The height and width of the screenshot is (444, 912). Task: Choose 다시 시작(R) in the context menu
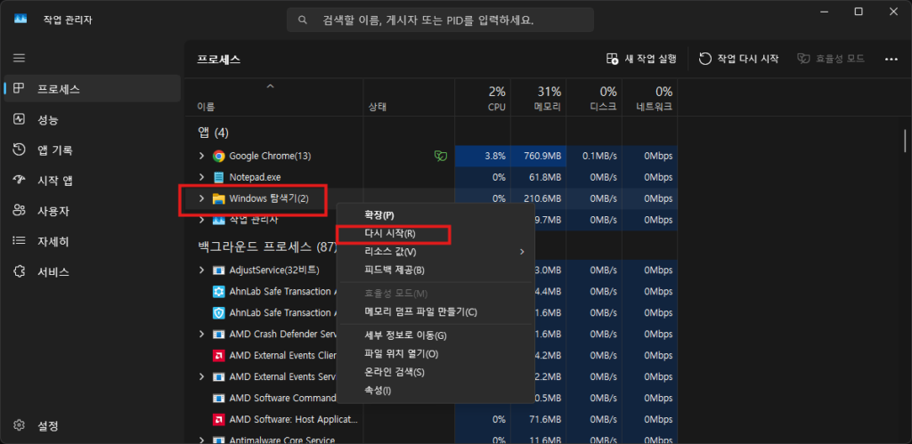tap(436, 234)
